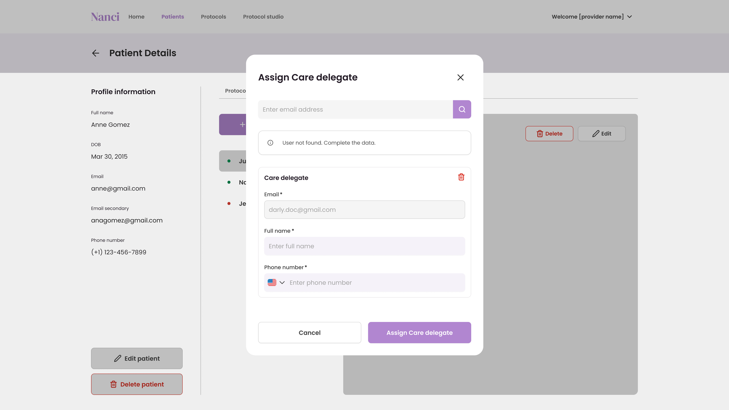Close the Assign Care delegate dialog
Viewport: 729px width, 410px height.
point(460,77)
